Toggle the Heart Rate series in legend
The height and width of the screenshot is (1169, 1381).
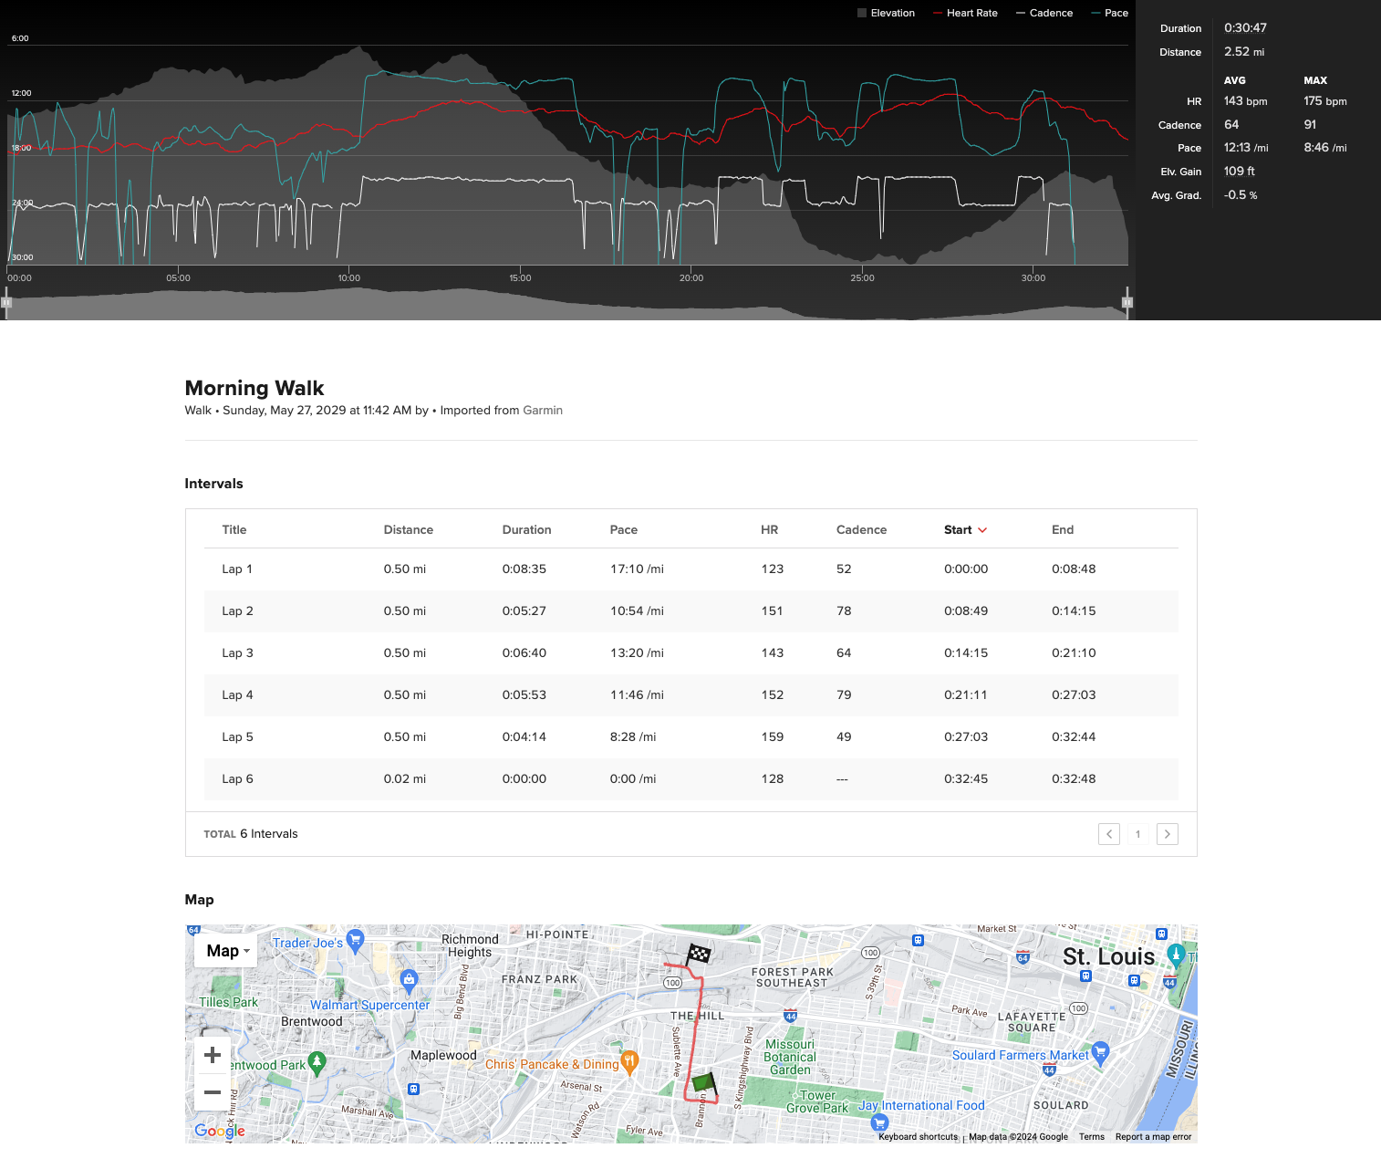point(965,13)
